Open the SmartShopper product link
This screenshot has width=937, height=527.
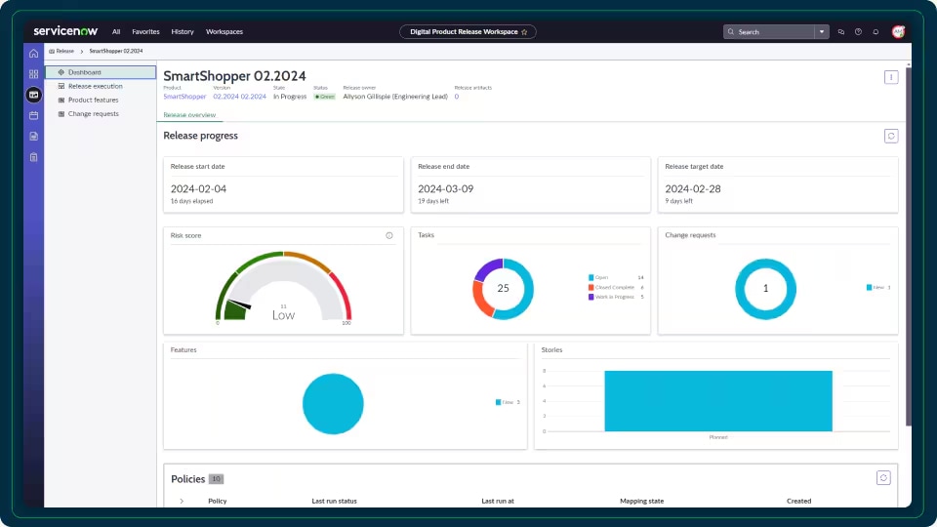(184, 97)
